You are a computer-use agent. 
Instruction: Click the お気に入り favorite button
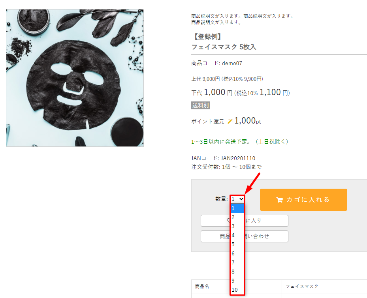(x=245, y=221)
